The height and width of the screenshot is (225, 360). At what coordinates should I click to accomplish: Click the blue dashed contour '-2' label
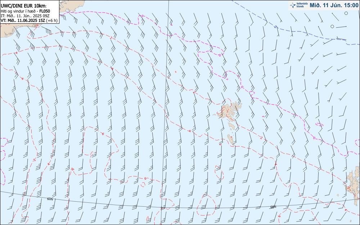[275, 27]
